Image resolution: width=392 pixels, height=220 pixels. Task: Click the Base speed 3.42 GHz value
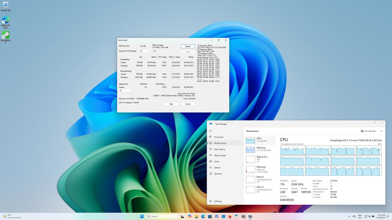tap(334, 181)
